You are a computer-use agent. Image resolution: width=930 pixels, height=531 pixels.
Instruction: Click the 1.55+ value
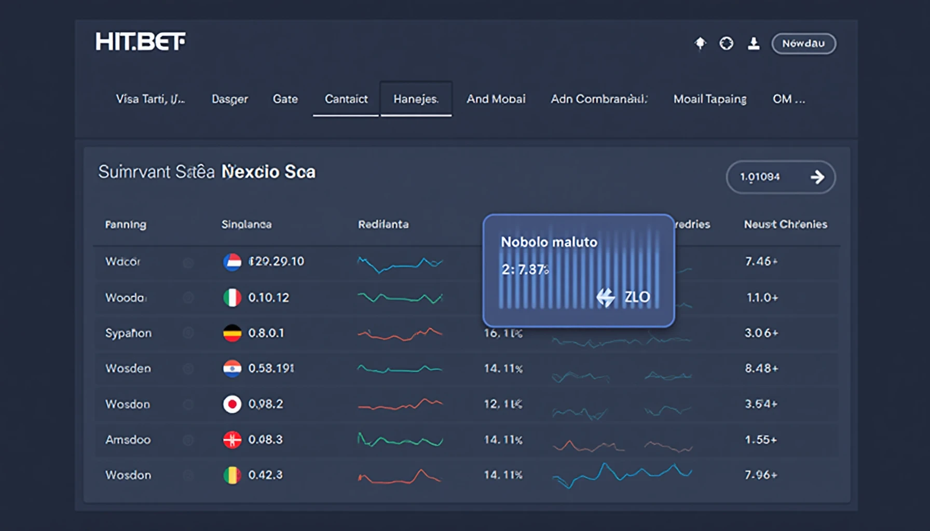(761, 440)
